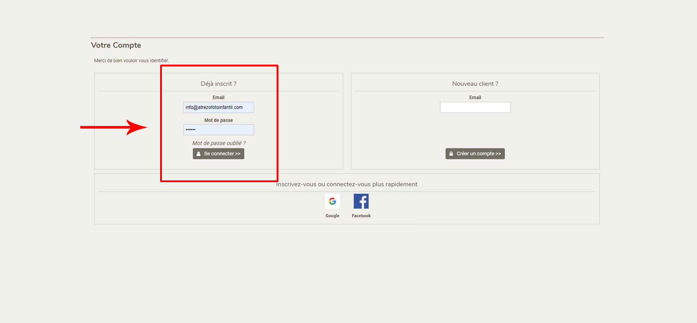Image resolution: width=697 pixels, height=323 pixels.
Task: Open the "Mot de passe oublié ?" link
Action: coord(219,143)
